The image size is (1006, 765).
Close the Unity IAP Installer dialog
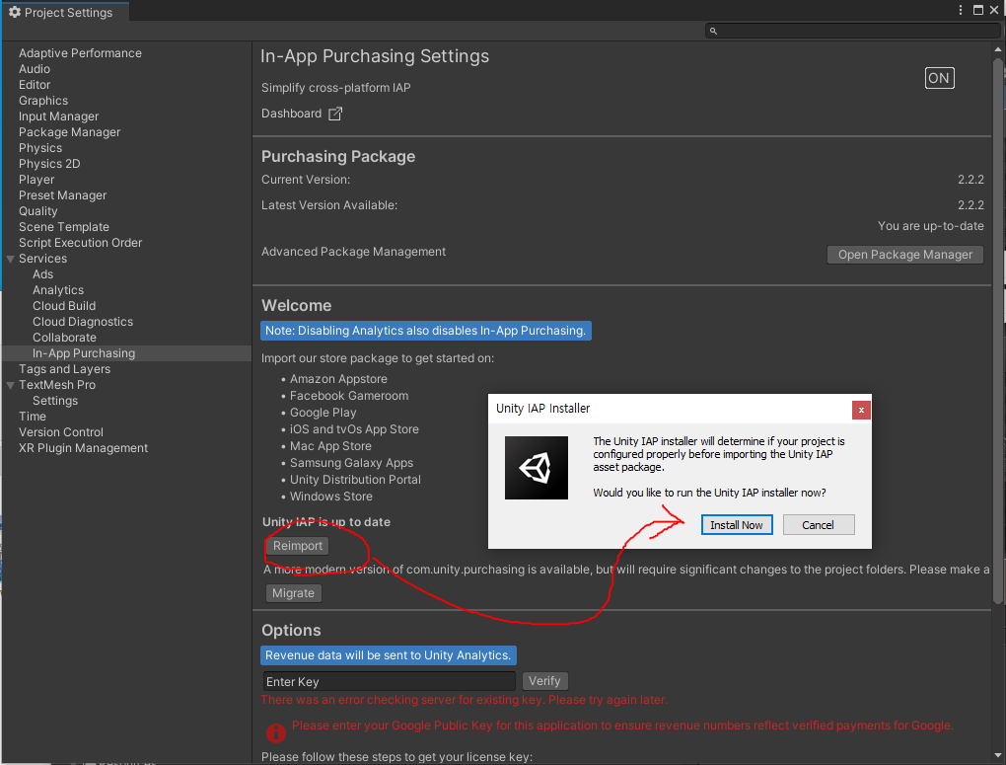pos(861,410)
